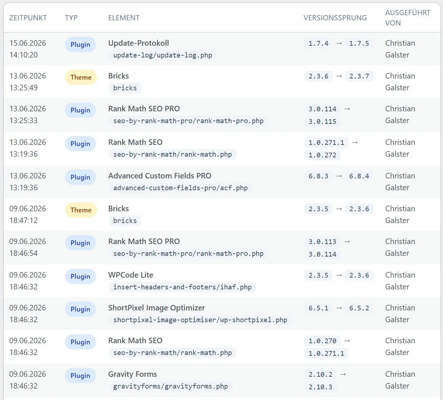Click Theme badge in the 13:25:49 row

81,77
